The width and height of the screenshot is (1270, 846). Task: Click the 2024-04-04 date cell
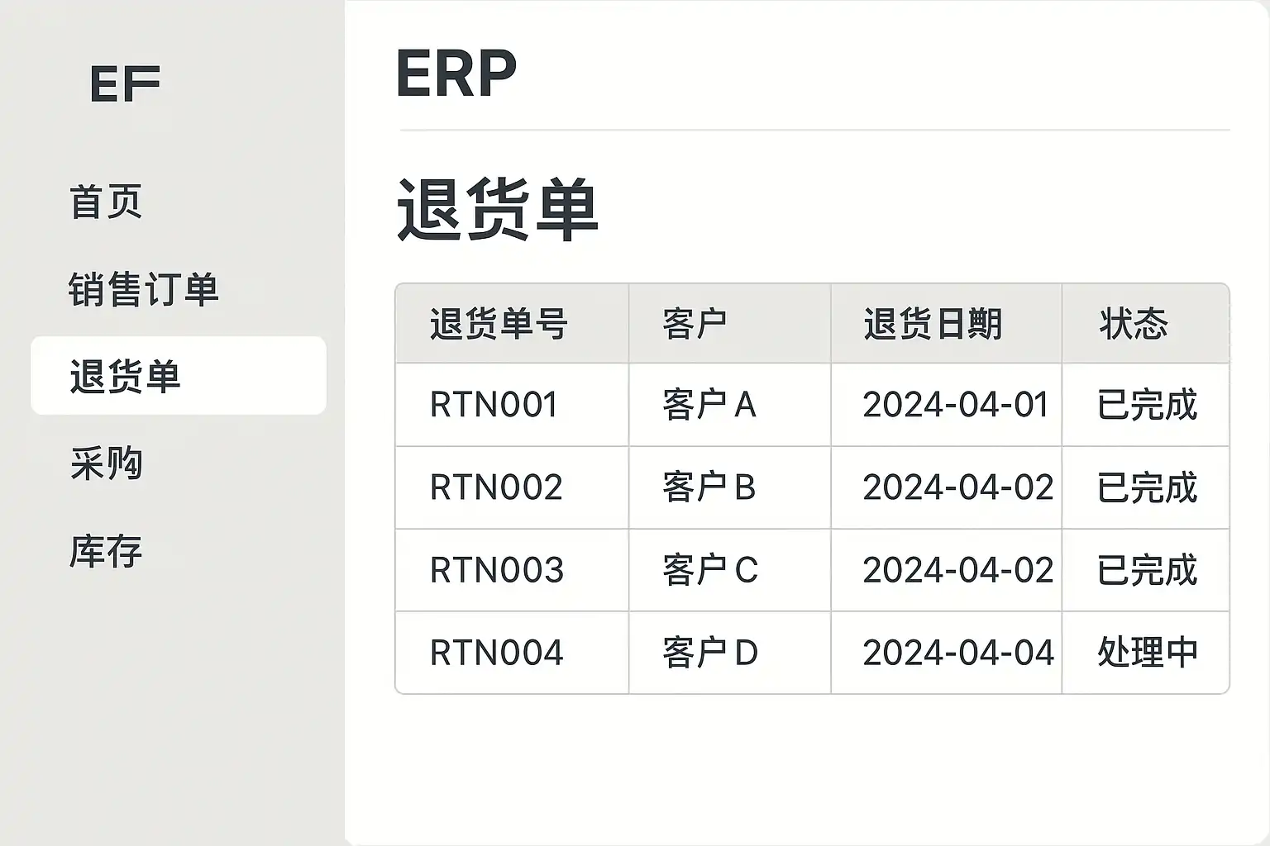click(957, 653)
